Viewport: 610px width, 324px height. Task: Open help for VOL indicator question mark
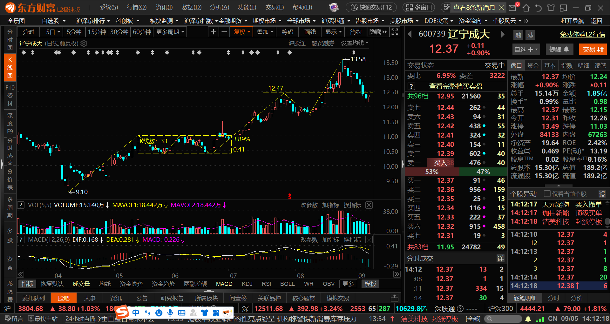tap(21, 205)
